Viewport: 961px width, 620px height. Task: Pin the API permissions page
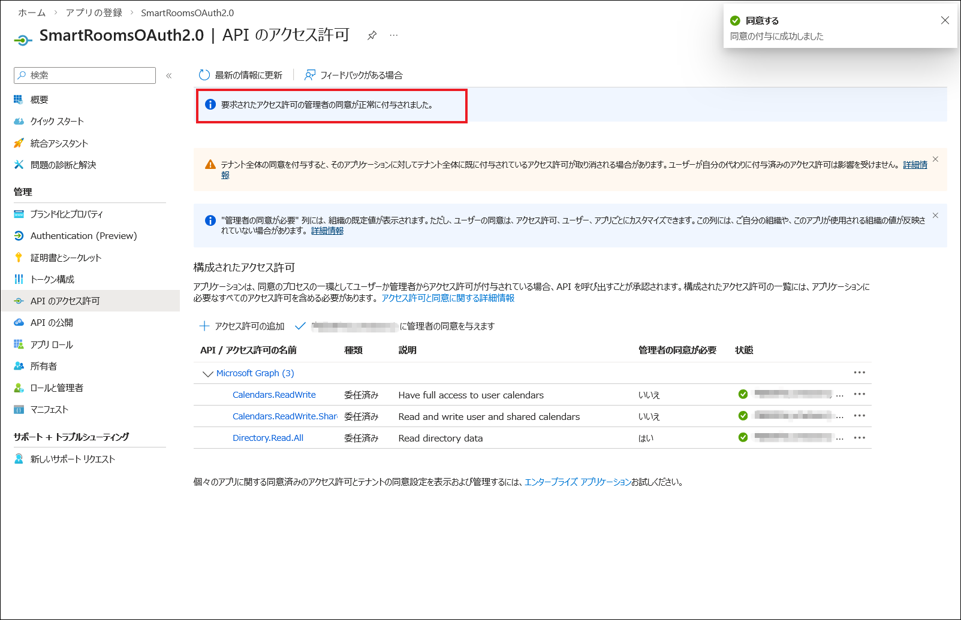pos(372,35)
